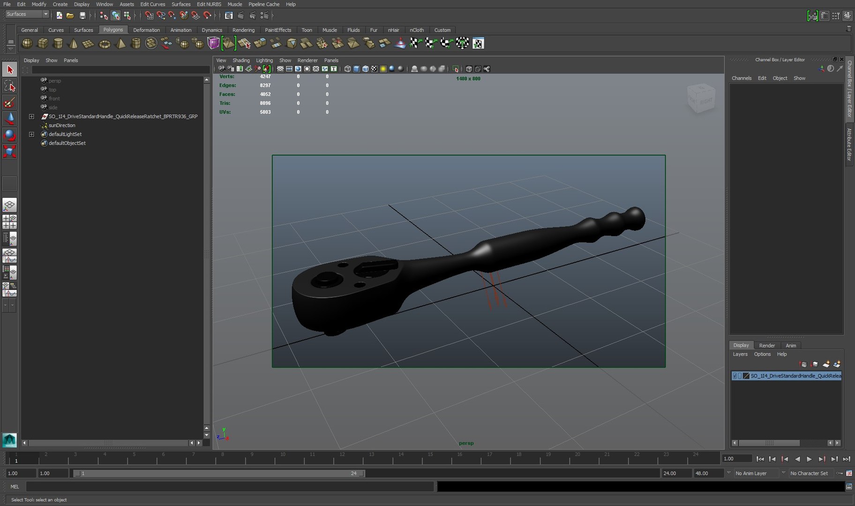The height and width of the screenshot is (506, 855).
Task: Click the range slider bar
Action: coord(219,473)
